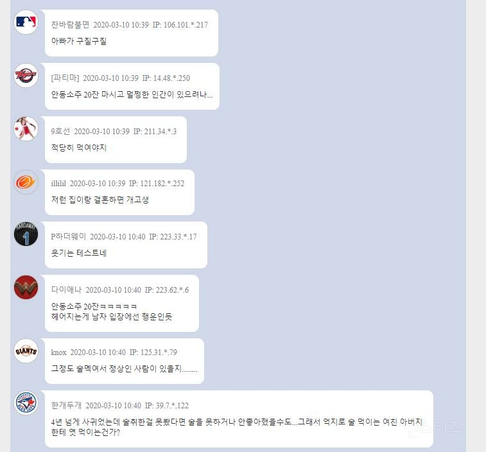Image resolution: width=486 pixels, height=452 pixels.
Task: Select username illilil
Action: (58, 184)
